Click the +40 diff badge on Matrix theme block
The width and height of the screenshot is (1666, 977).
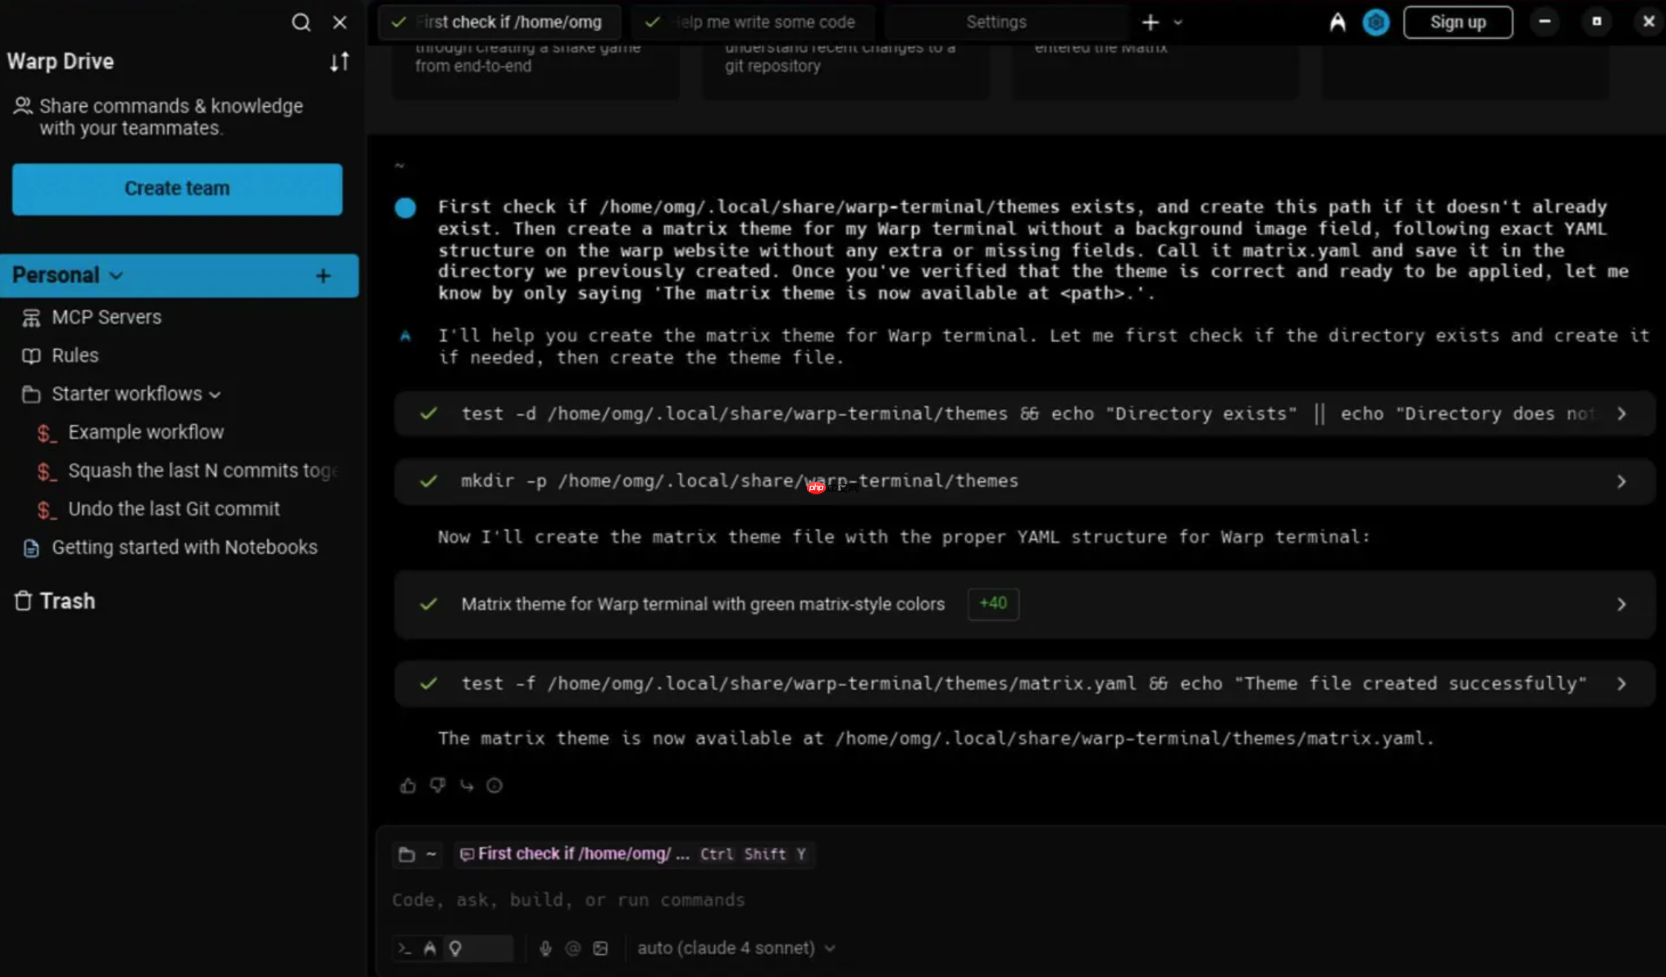[993, 603]
